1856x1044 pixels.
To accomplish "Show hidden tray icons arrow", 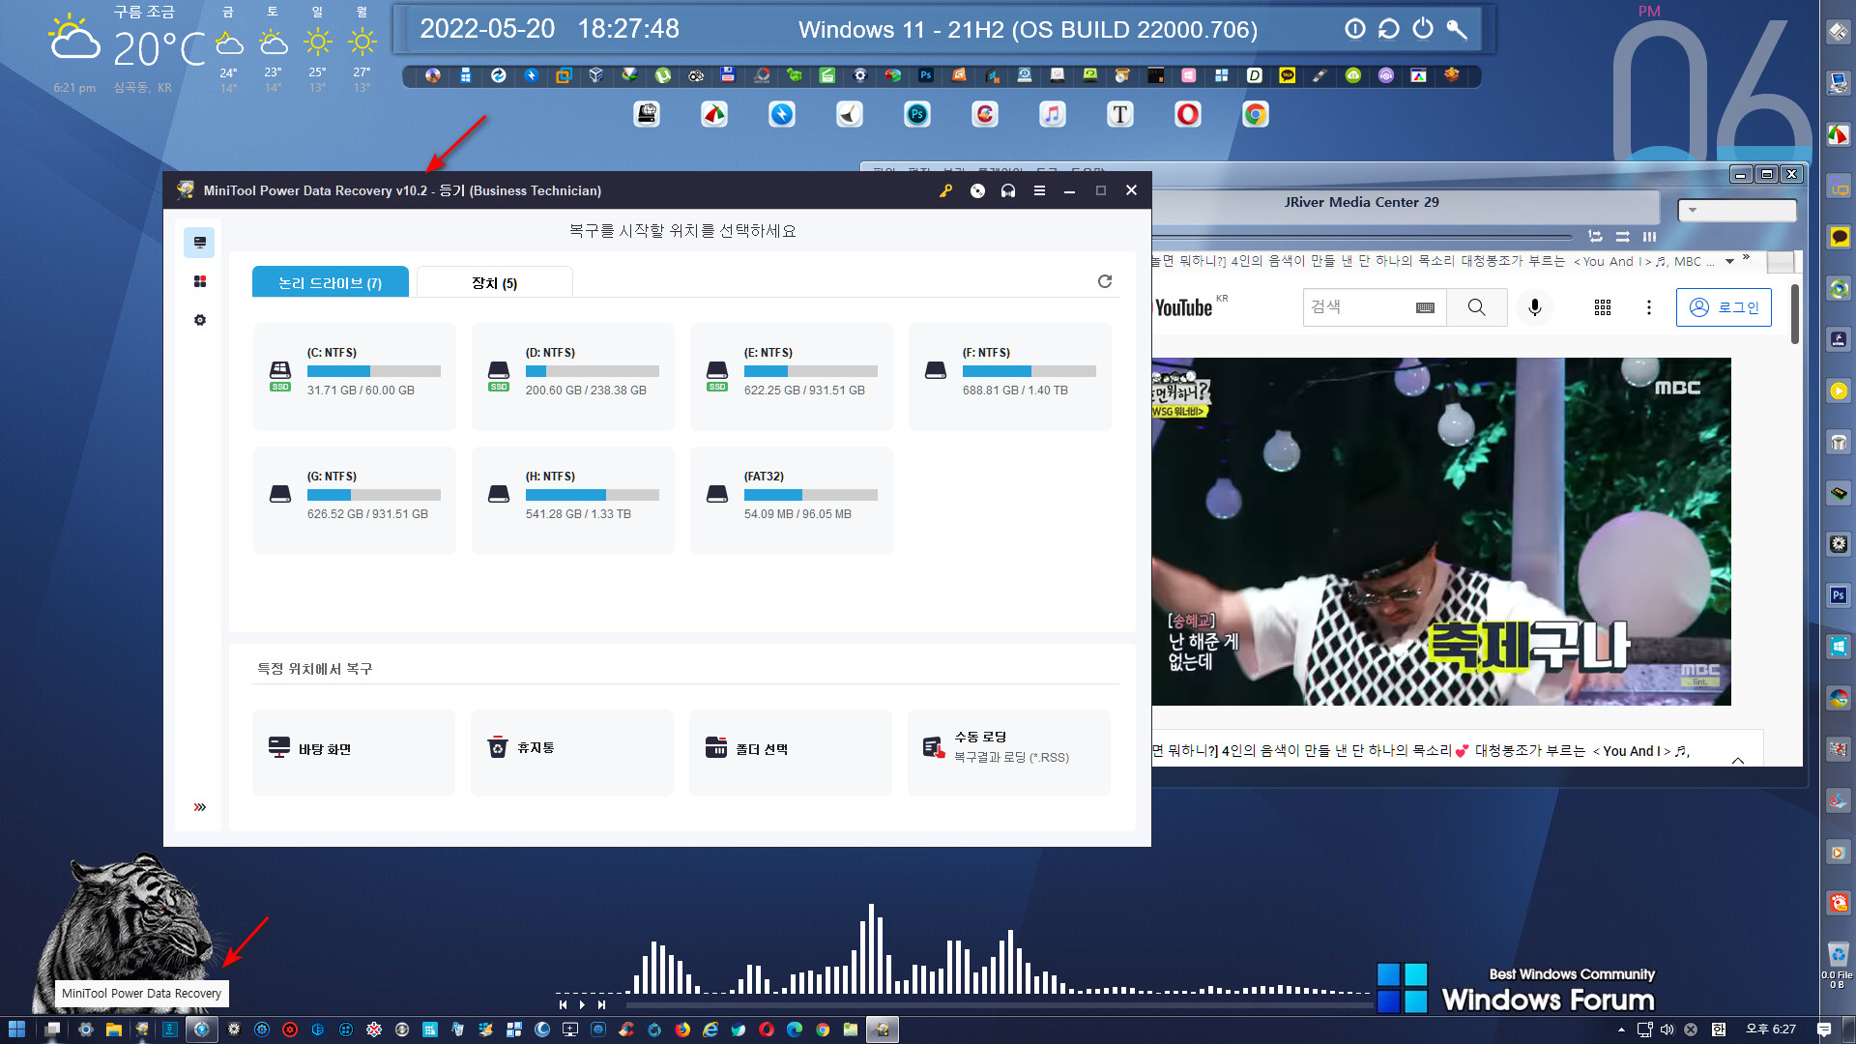I will (1621, 1029).
